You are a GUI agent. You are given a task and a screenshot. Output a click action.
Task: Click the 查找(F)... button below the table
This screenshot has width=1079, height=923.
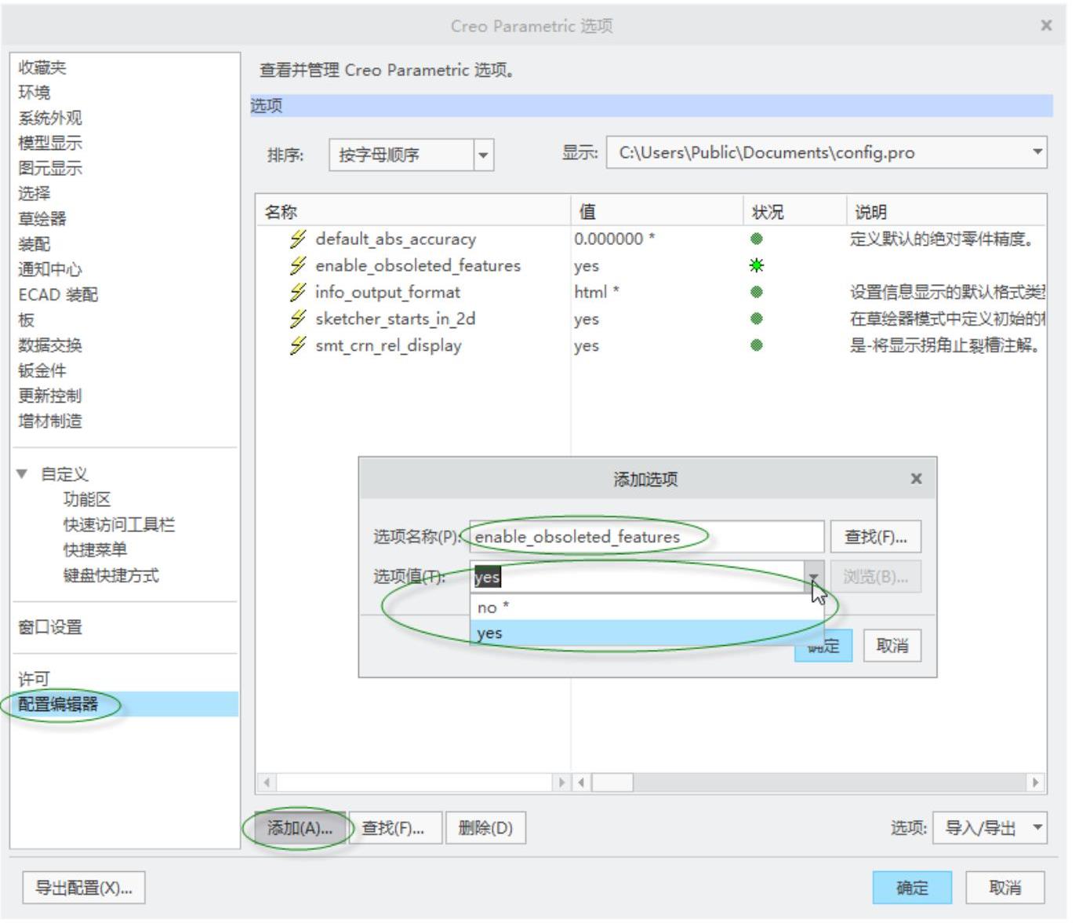click(394, 828)
